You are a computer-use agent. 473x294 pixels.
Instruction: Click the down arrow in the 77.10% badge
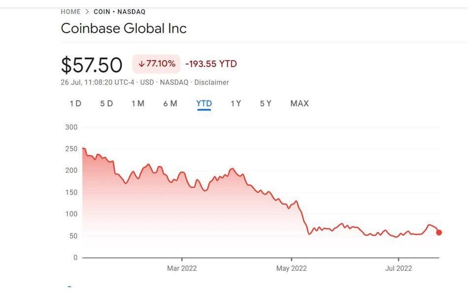(141, 64)
